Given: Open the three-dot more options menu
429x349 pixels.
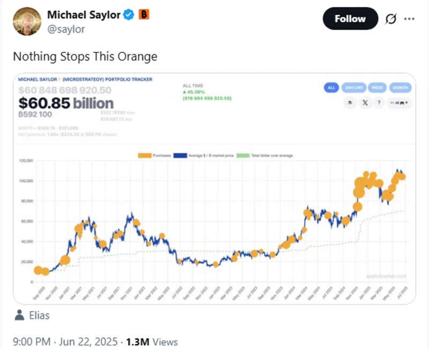Looking at the screenshot, I should point(409,19).
